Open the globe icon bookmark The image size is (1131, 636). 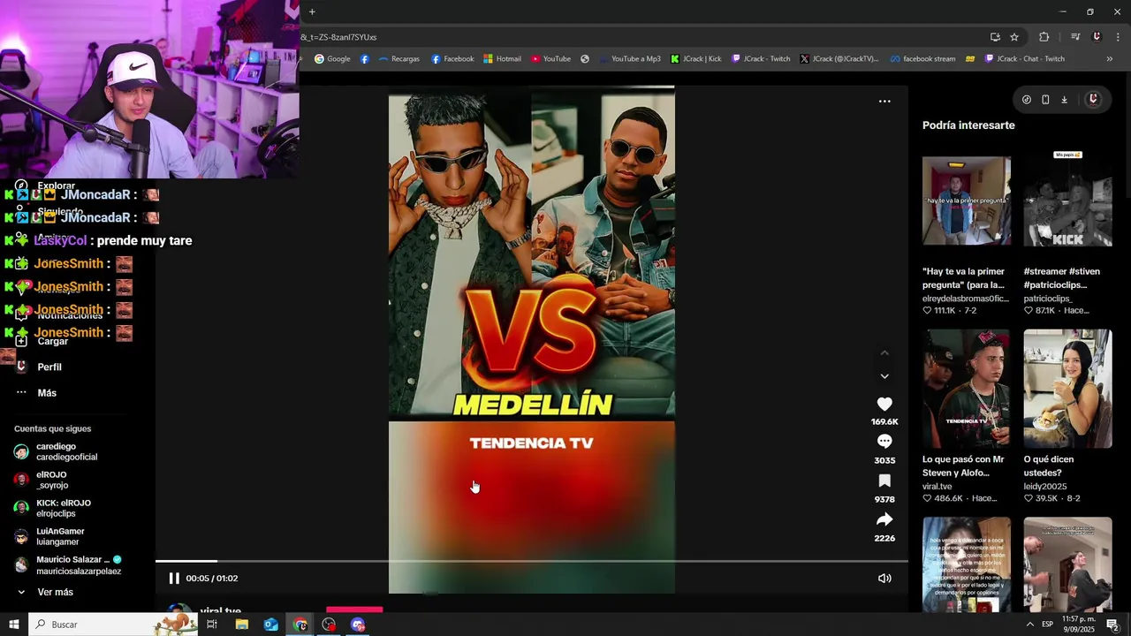click(585, 59)
